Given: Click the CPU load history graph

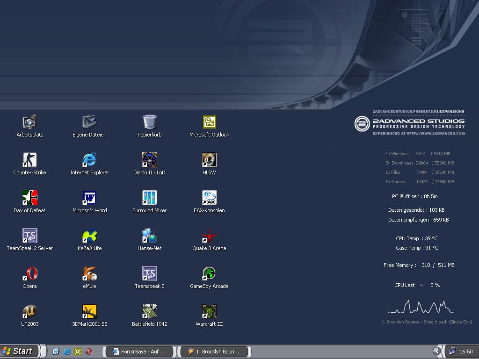Looking at the screenshot, I should 421,307.
